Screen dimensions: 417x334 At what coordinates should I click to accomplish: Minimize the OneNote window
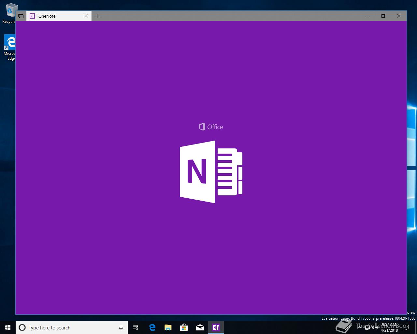[367, 16]
